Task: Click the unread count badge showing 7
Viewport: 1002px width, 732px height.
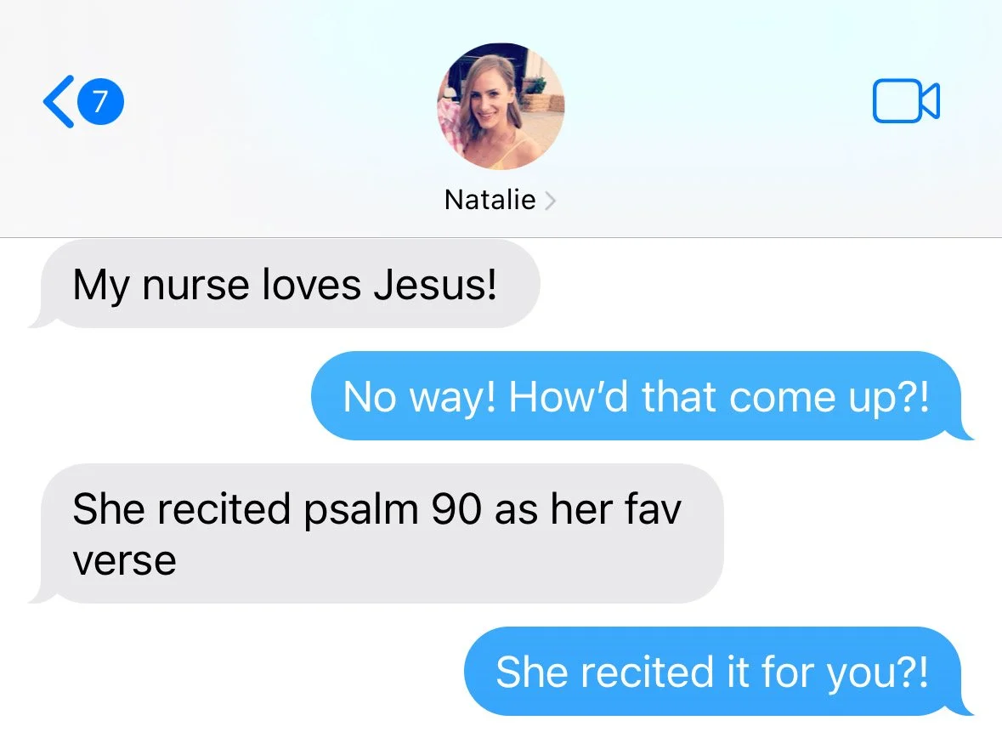Action: point(100,102)
